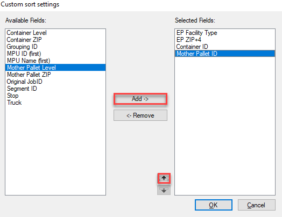
Task: Choose Grouping ID from Available Fields
Action: point(22,47)
